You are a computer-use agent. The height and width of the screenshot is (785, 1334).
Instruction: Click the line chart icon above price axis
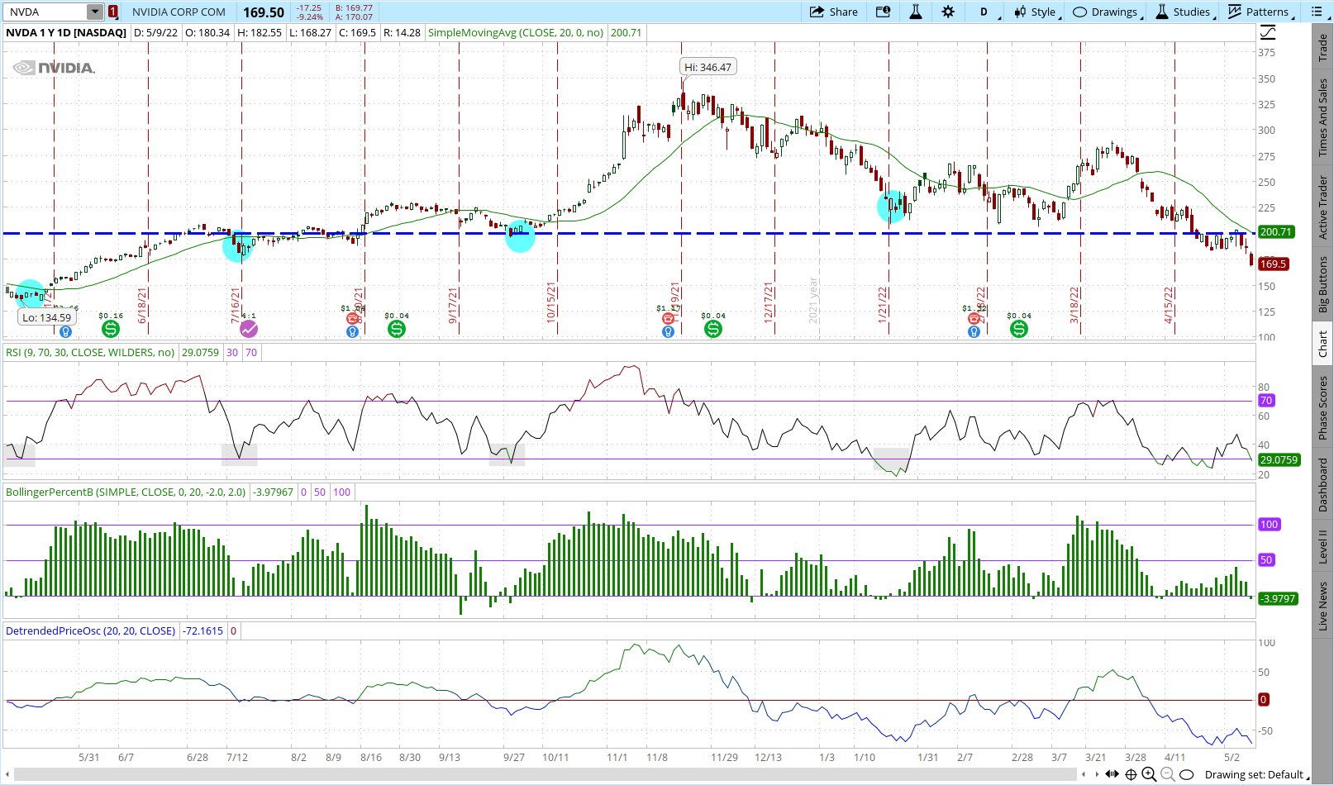click(1268, 33)
